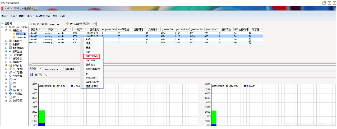Sort the table by the 状态 column
The height and width of the screenshot is (129, 337).
[50, 29]
